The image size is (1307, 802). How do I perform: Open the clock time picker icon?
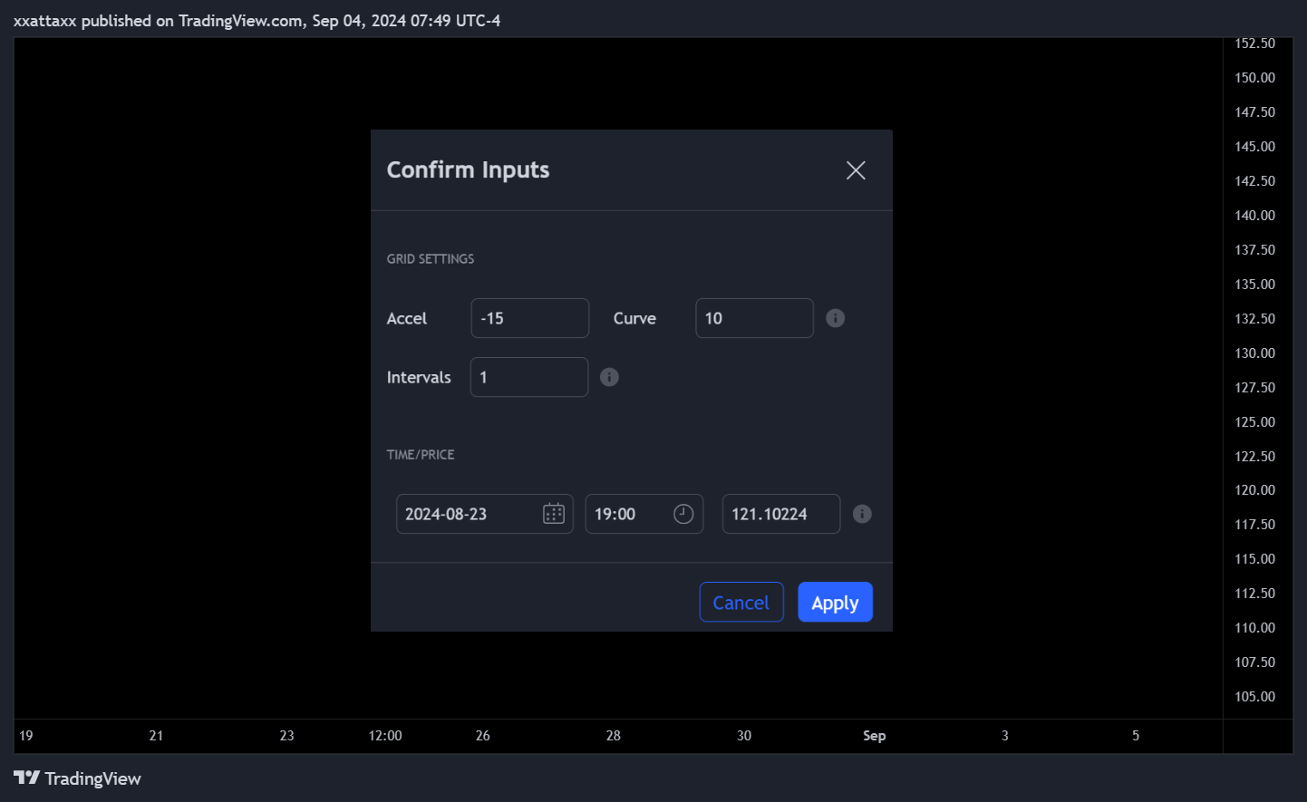pyautogui.click(x=683, y=514)
